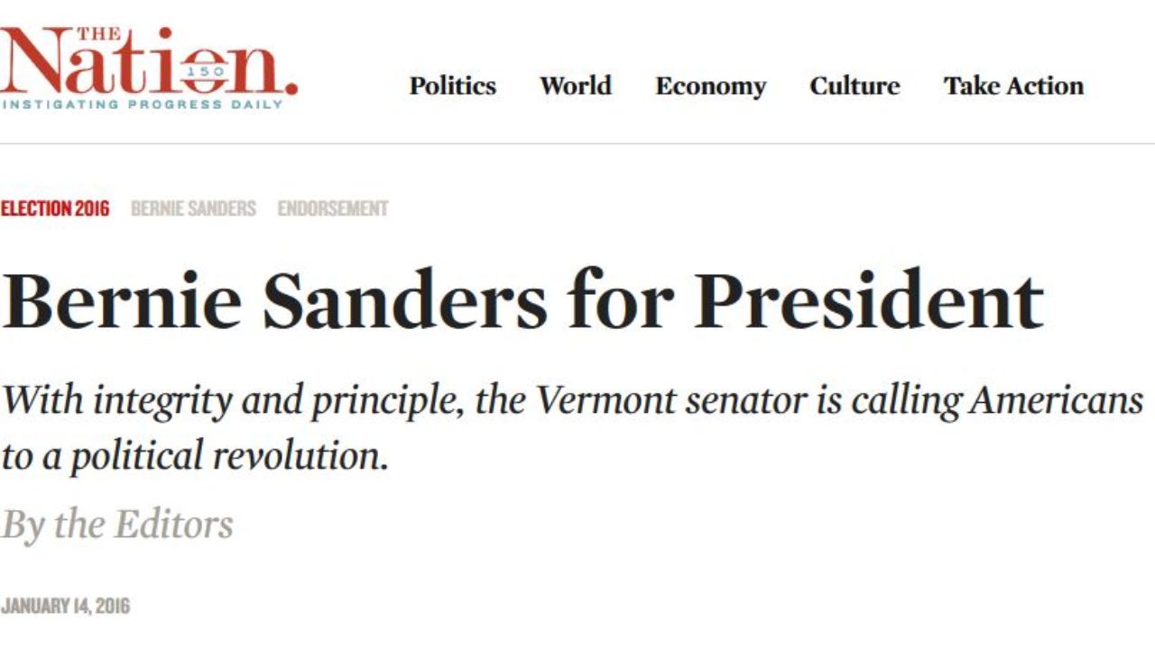Screen dimensions: 1155x649
Task: Select Economy in the navigation bar
Action: pyautogui.click(x=710, y=87)
